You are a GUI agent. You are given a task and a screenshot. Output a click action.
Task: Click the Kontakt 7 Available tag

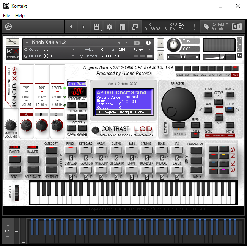216,27
